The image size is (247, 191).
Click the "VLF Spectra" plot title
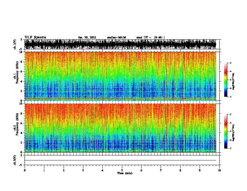click(35, 37)
